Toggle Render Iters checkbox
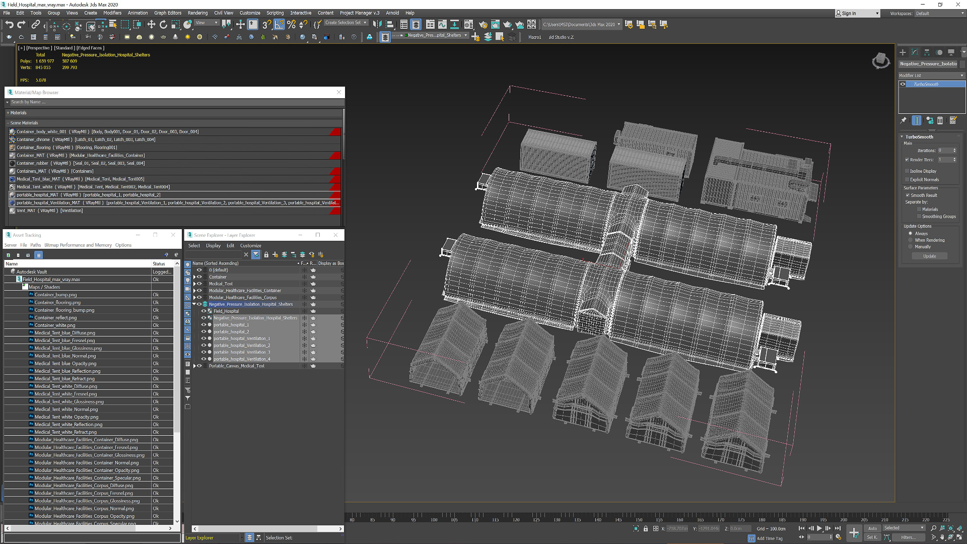Screen dimensions: 967x544 tap(907, 160)
